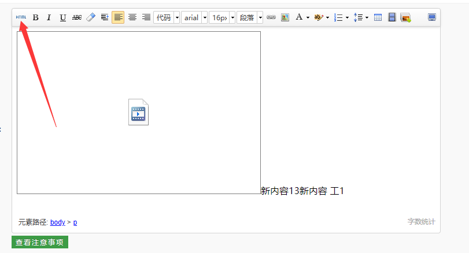
Task: Click the 字数统计 word count label
Action: click(422, 222)
